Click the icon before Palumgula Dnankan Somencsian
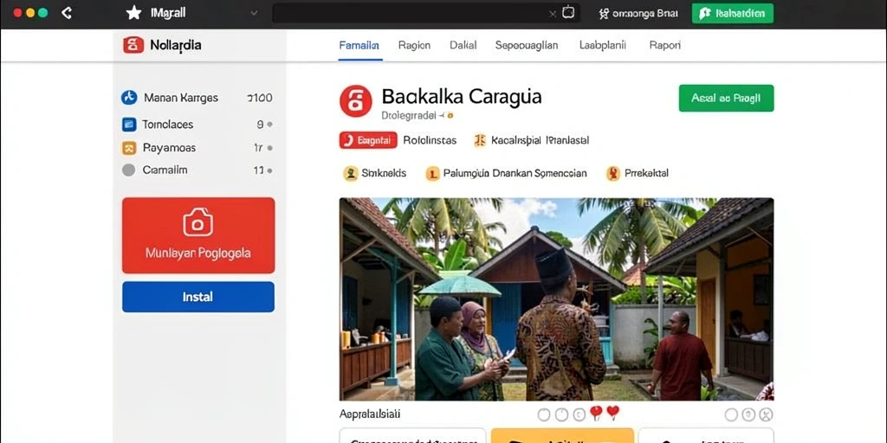Viewport: 887px width, 443px height. point(432,173)
